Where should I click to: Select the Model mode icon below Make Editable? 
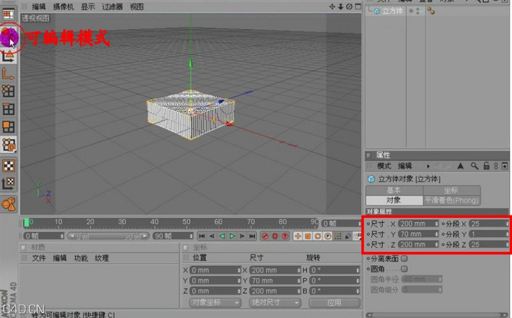coord(8,56)
